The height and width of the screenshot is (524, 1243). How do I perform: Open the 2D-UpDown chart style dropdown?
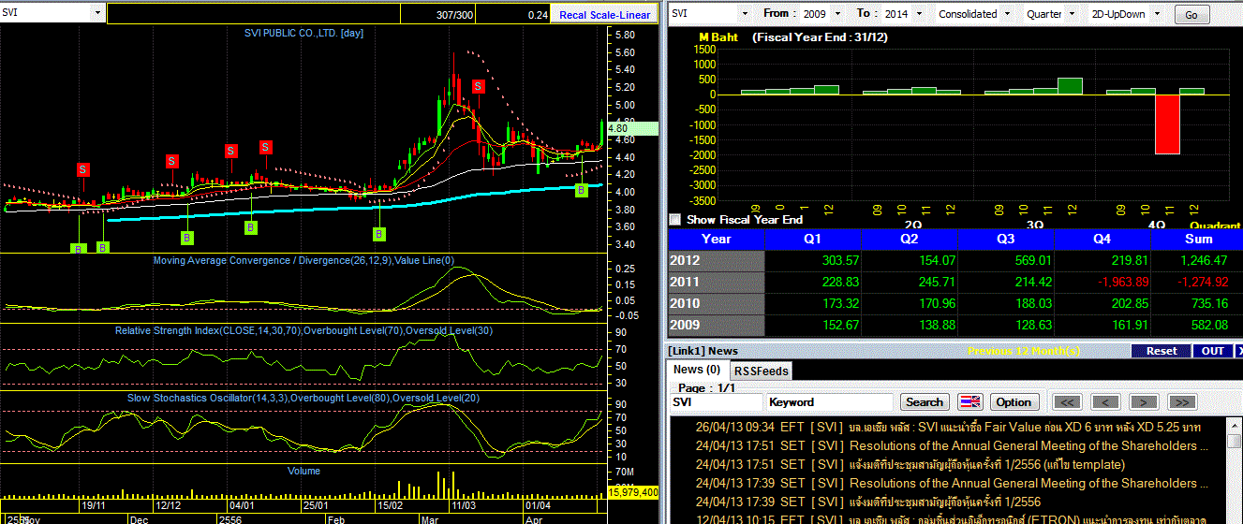point(1158,14)
